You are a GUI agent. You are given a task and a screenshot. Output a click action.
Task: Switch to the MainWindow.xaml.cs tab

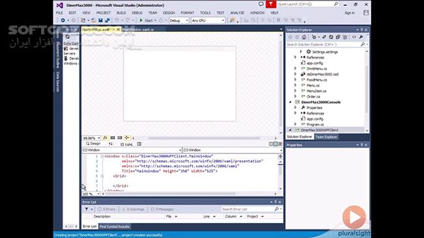click(138, 29)
